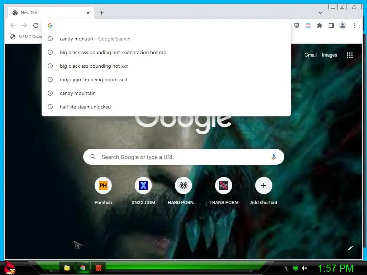
Task: Choose the 'candy mountain' suggestion
Action: coord(166,93)
